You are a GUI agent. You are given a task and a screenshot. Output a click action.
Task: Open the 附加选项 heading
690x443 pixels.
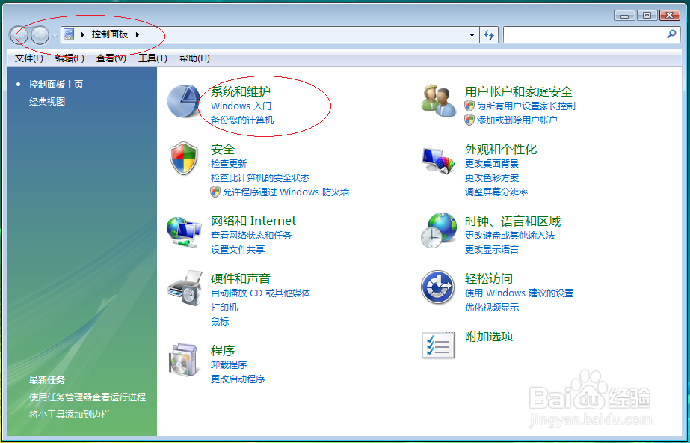pyautogui.click(x=489, y=337)
